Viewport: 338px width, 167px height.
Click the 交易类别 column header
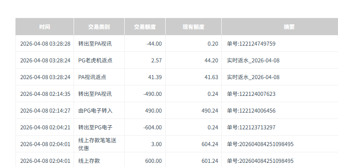tap(99, 27)
